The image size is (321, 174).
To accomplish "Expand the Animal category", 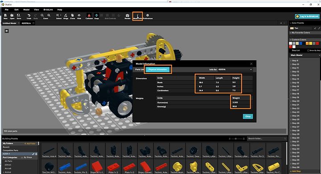I will (x=4, y=172).
